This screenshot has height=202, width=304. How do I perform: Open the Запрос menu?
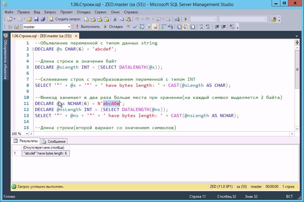[x=50, y=12]
